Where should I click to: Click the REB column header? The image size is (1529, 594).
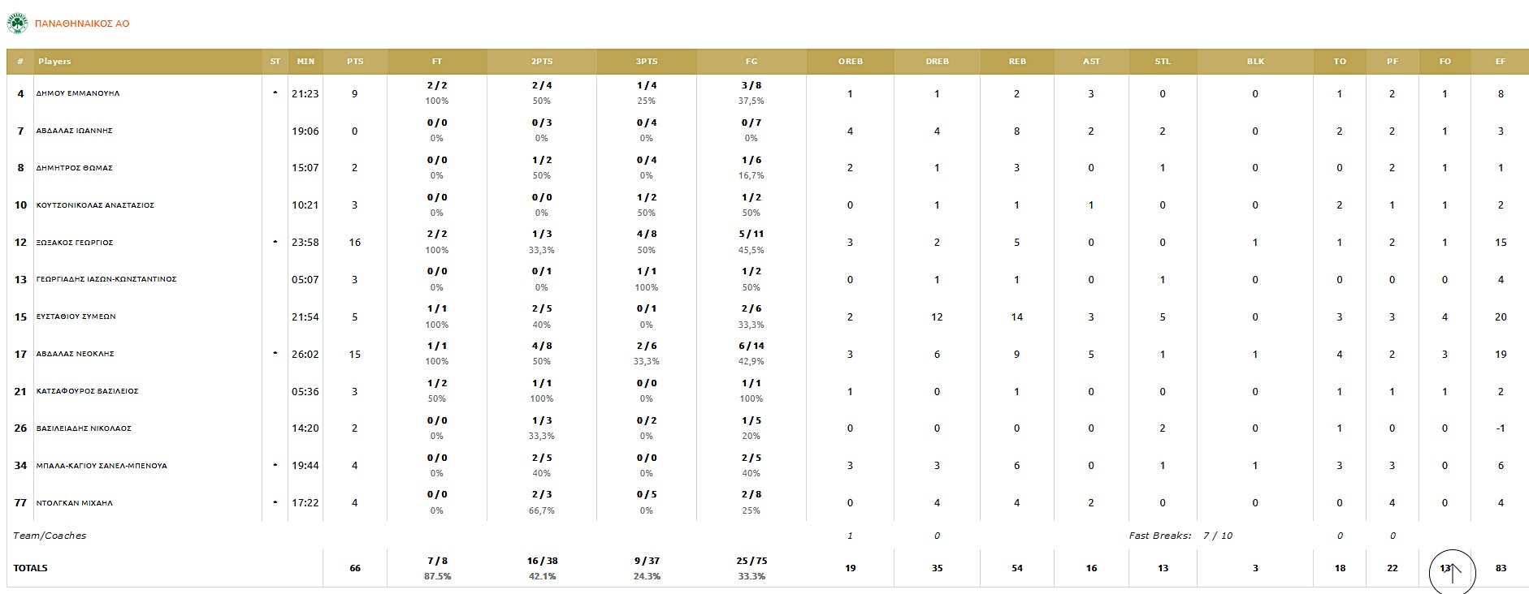click(x=1017, y=62)
